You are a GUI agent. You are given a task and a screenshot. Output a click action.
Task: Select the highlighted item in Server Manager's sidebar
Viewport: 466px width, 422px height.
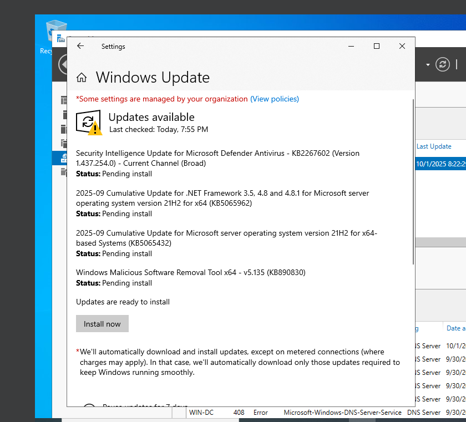[60, 157]
